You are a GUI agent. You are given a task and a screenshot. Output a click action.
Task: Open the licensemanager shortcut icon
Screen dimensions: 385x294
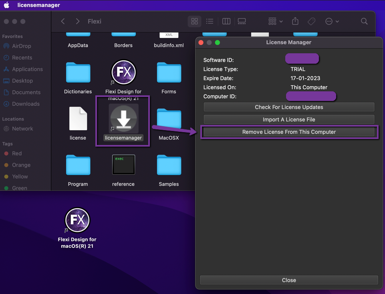point(123,119)
